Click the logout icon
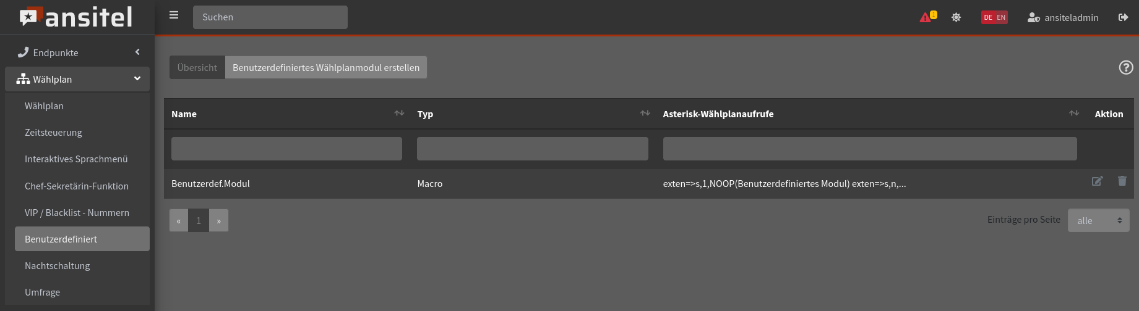 tap(1123, 17)
